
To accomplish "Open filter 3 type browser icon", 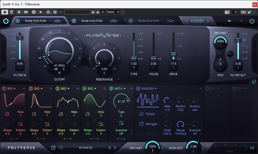I will point(171,21).
